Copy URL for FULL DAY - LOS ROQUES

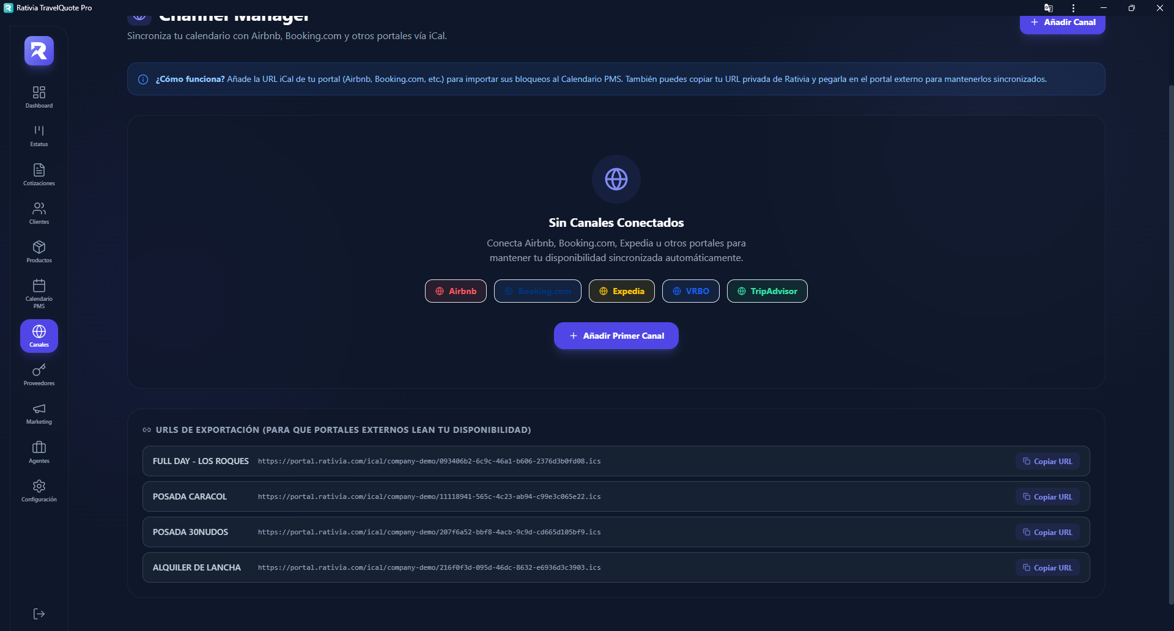[1047, 462]
